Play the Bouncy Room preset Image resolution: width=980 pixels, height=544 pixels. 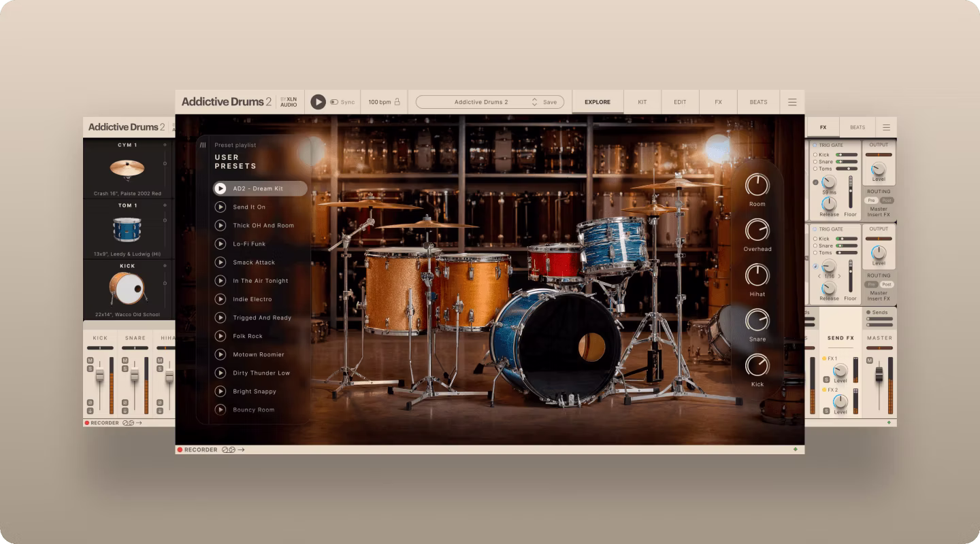coord(220,409)
